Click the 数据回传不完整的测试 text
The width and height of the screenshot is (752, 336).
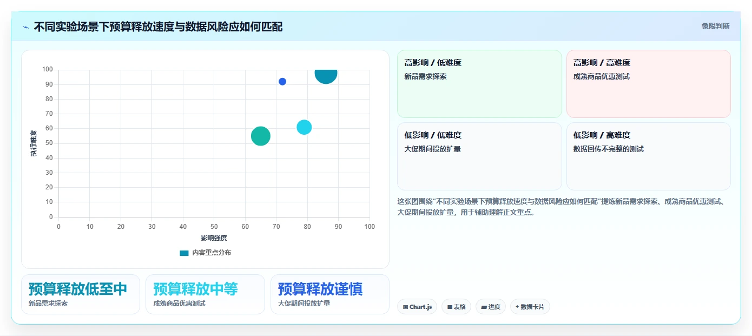click(x=609, y=149)
